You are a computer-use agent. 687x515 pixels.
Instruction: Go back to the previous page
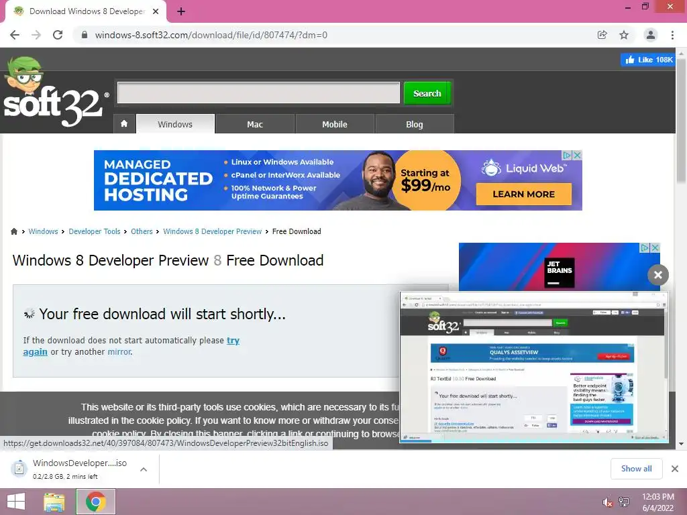click(15, 35)
